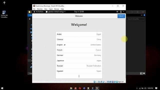Show hidden icons in the Windows system tray
The height and width of the screenshot is (90, 160).
(x=137, y=88)
